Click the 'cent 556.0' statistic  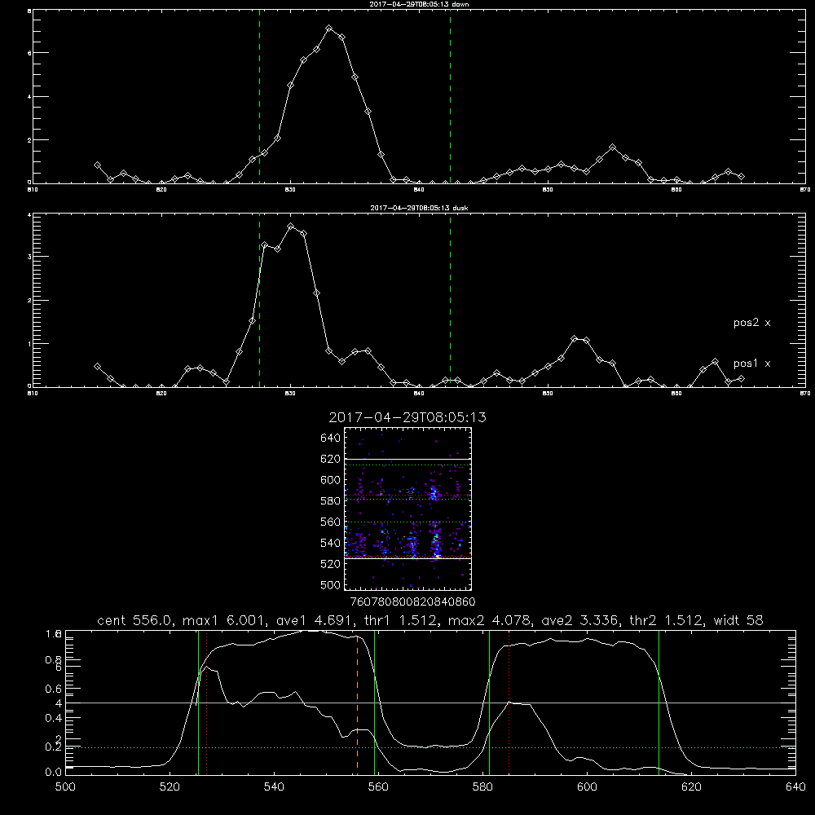134,620
